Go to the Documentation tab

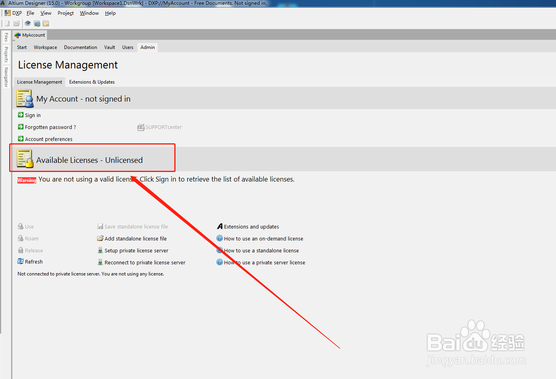point(80,47)
